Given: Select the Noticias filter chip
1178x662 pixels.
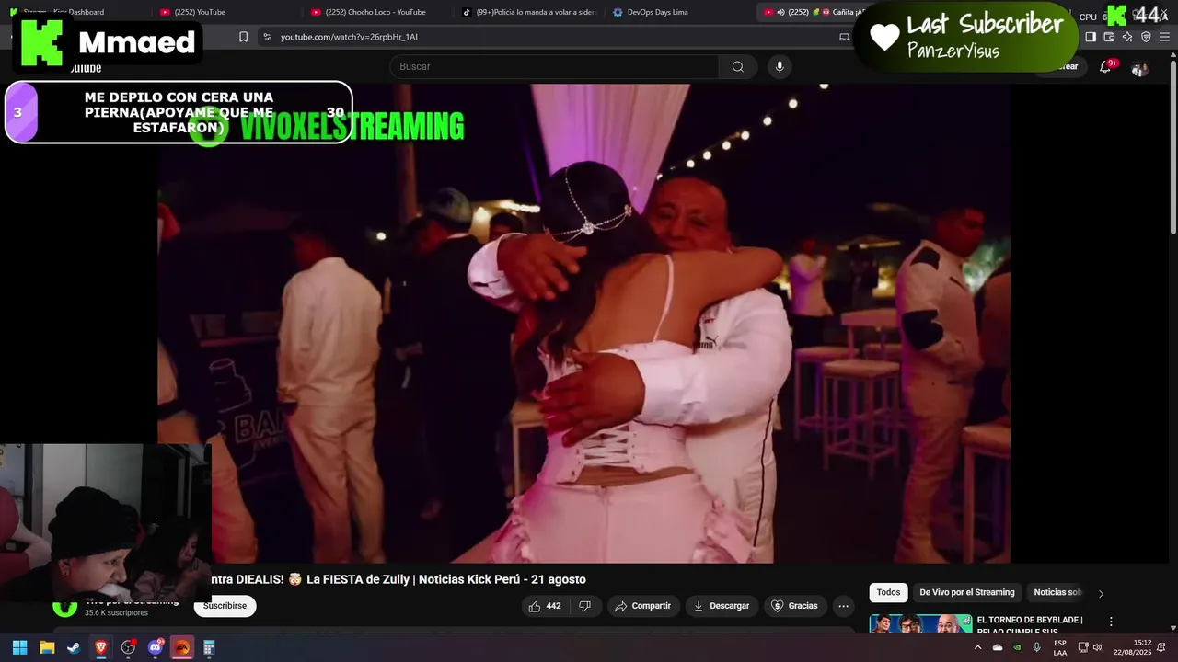Looking at the screenshot, I should (1057, 593).
